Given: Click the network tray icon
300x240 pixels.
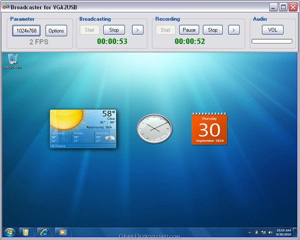Looking at the screenshot, I should pyautogui.click(x=264, y=232).
